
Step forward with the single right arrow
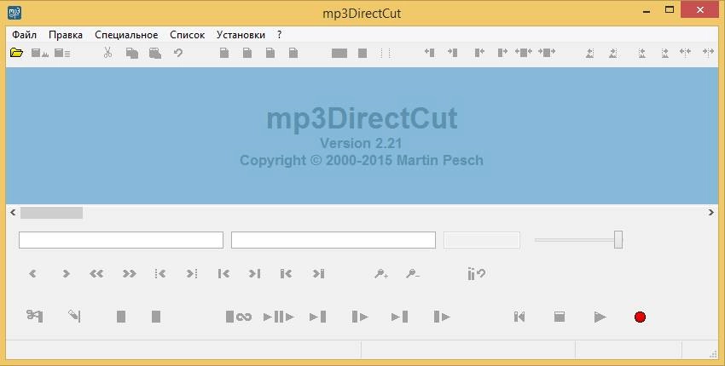(x=66, y=274)
